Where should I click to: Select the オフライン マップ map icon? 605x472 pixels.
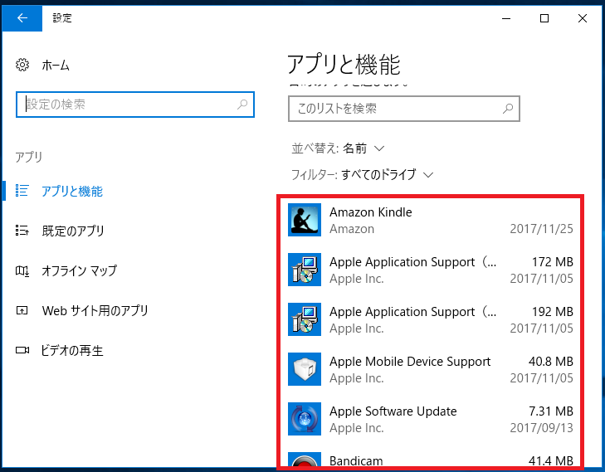(x=22, y=270)
